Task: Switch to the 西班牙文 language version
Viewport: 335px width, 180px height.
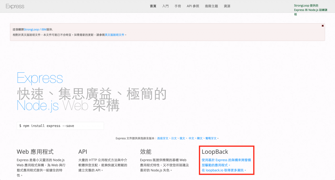Action: [x=163, y=138]
